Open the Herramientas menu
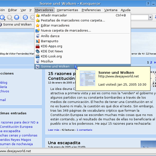 coord(67,10)
